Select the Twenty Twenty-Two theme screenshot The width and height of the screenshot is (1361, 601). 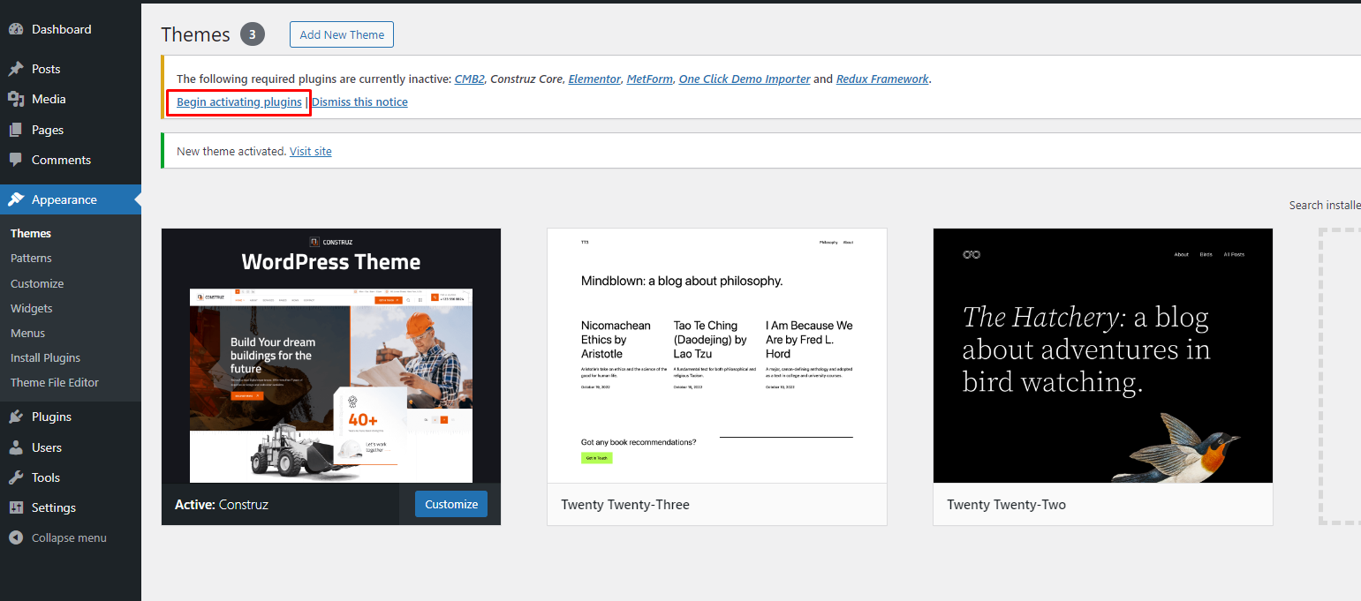(x=1103, y=356)
